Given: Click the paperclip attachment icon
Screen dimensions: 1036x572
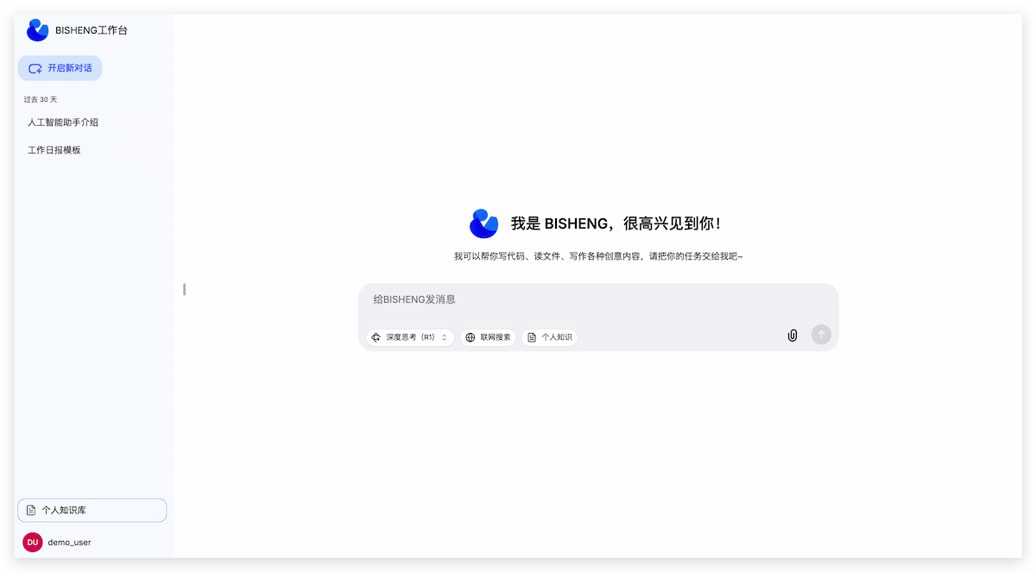Looking at the screenshot, I should click(792, 336).
